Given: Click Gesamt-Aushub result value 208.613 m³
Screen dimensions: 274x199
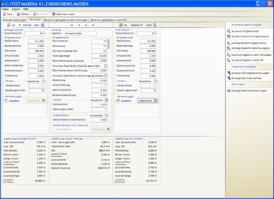Looking at the screenshot, I should pyautogui.click(x=104, y=168).
